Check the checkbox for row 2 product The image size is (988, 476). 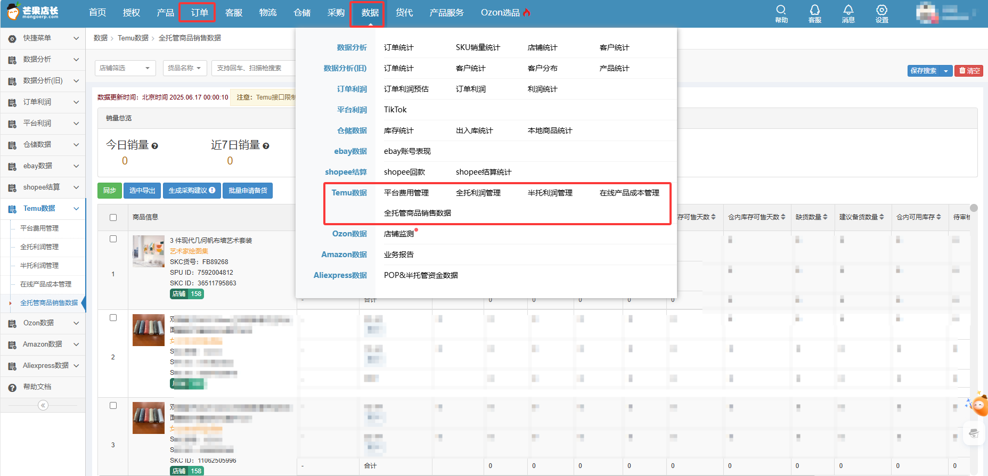[113, 318]
